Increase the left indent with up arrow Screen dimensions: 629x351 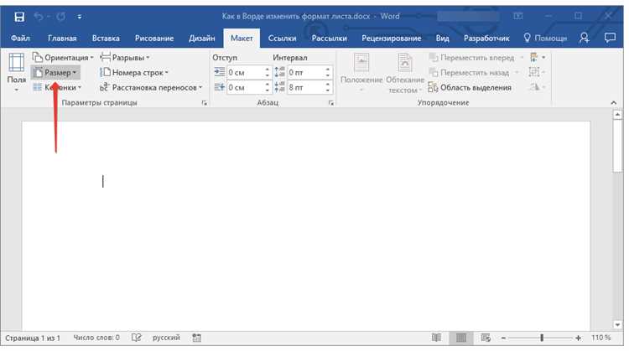pyautogui.click(x=268, y=70)
